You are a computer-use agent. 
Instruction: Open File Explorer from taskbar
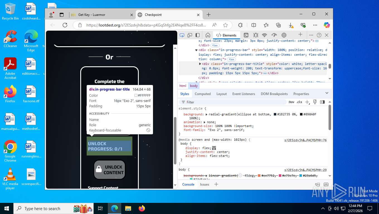point(128,208)
